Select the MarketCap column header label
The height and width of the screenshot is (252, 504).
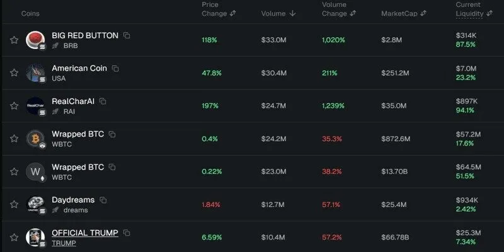click(399, 13)
